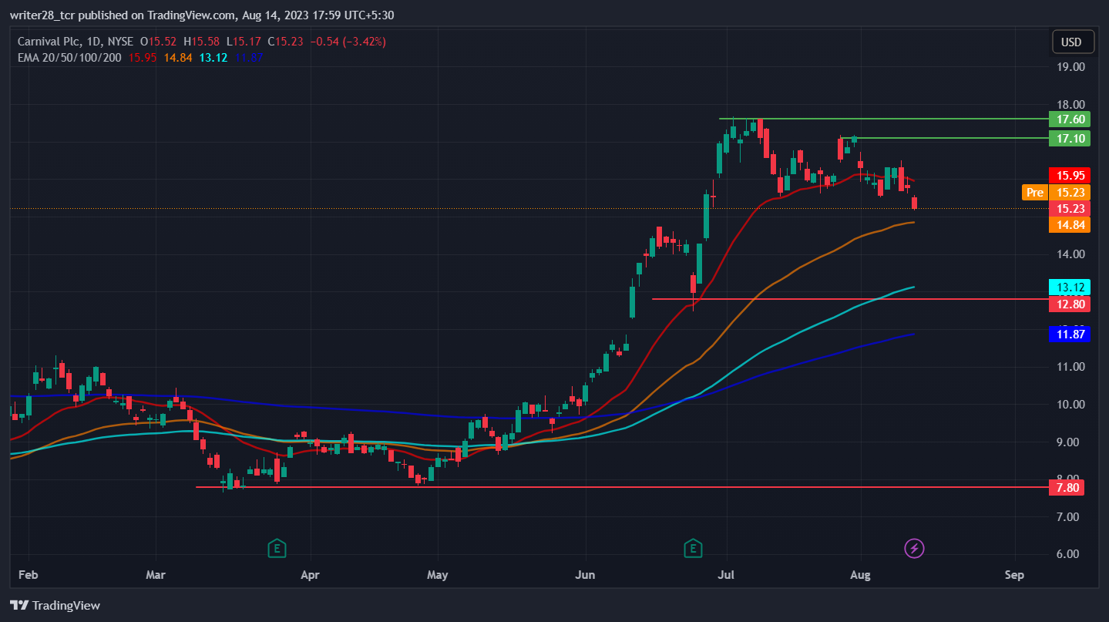Click the Aug label on time axis

[x=860, y=574]
